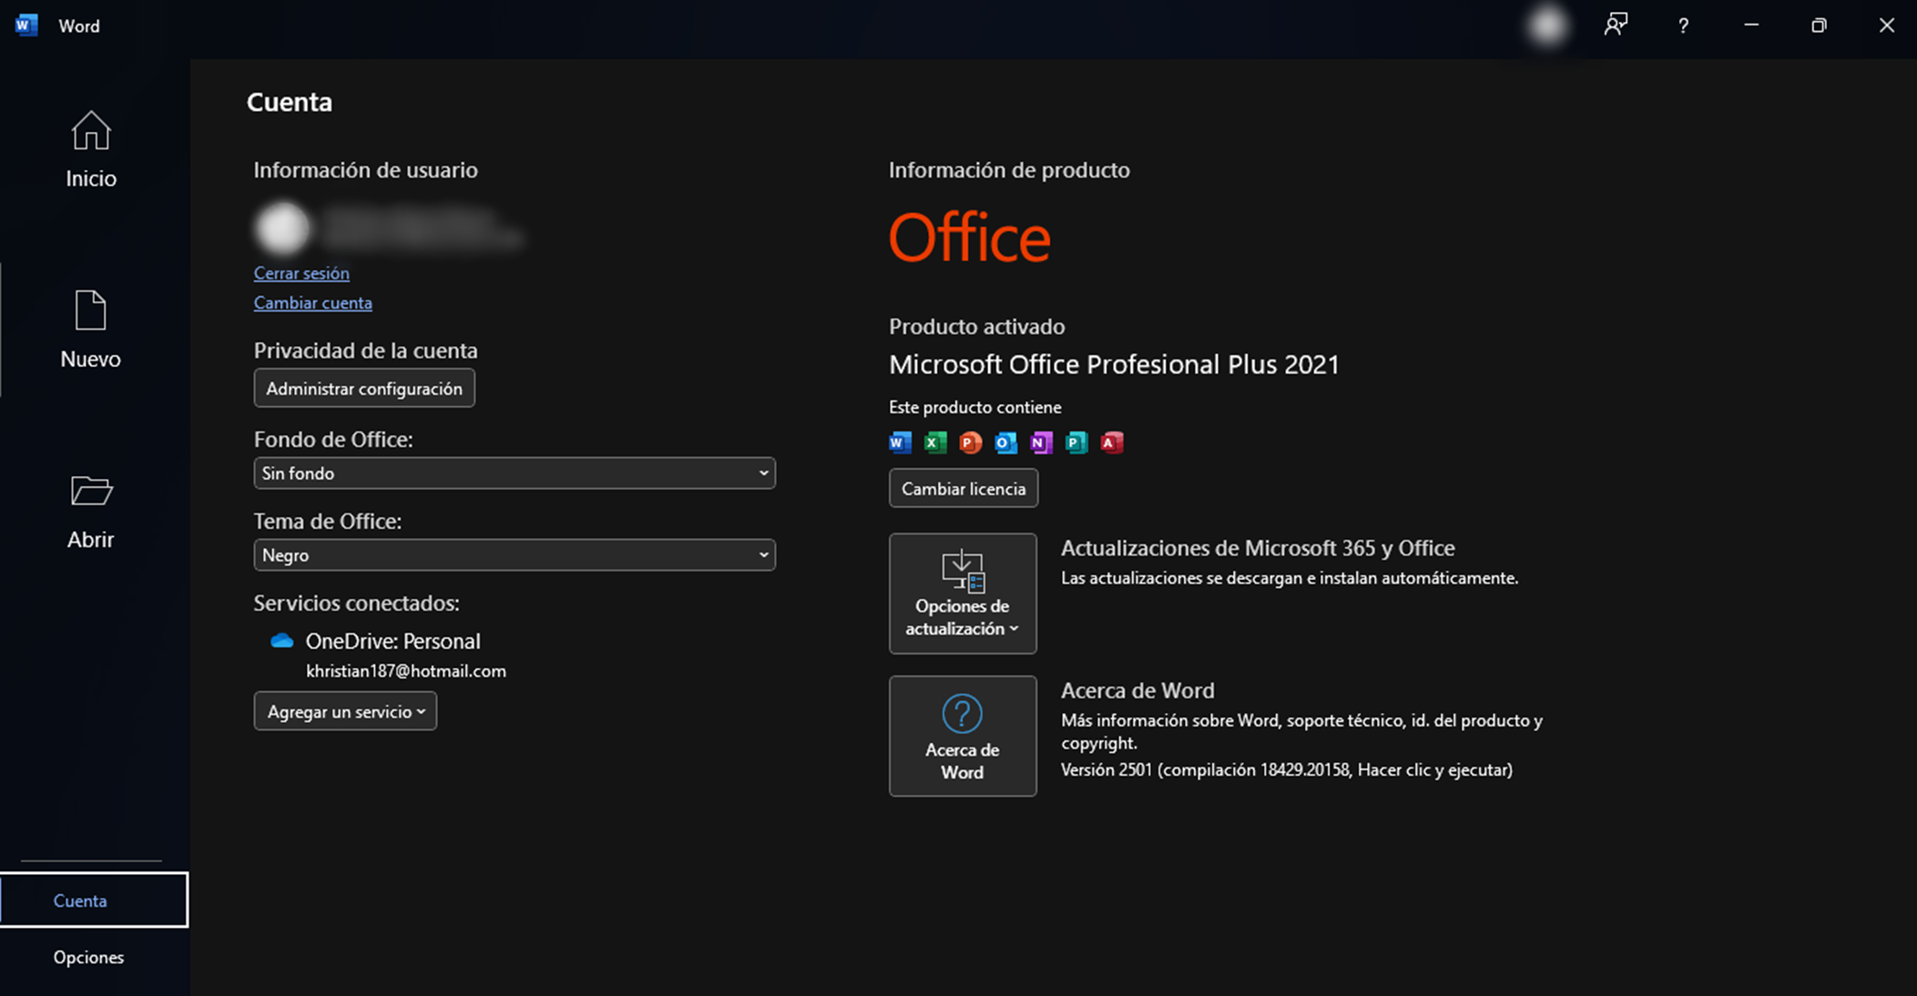Open the Abrir file browser
Image resolution: width=1917 pixels, height=996 pixels.
pos(91,512)
